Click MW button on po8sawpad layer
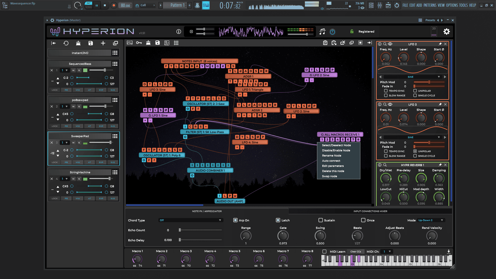Screen dimensions: 496x279 78,126
